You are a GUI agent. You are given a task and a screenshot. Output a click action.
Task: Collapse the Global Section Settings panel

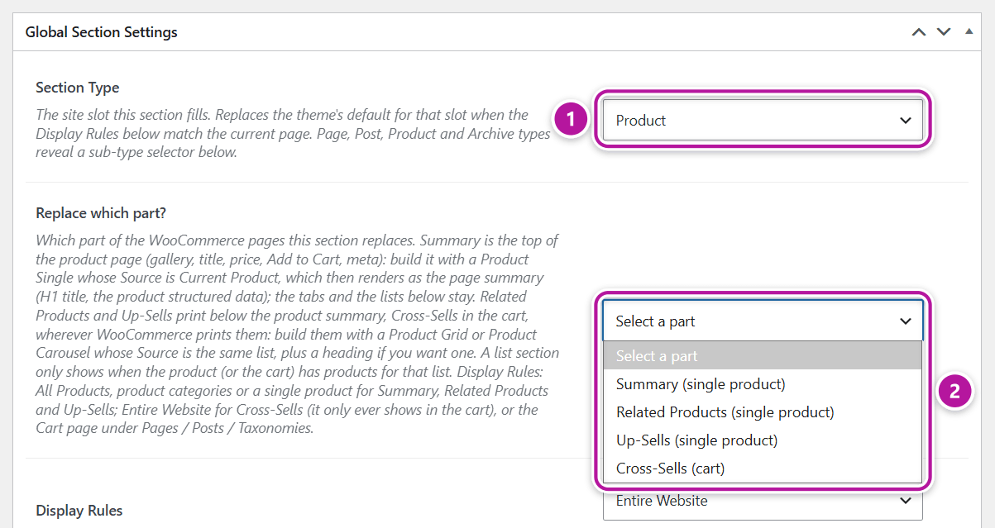(x=969, y=32)
